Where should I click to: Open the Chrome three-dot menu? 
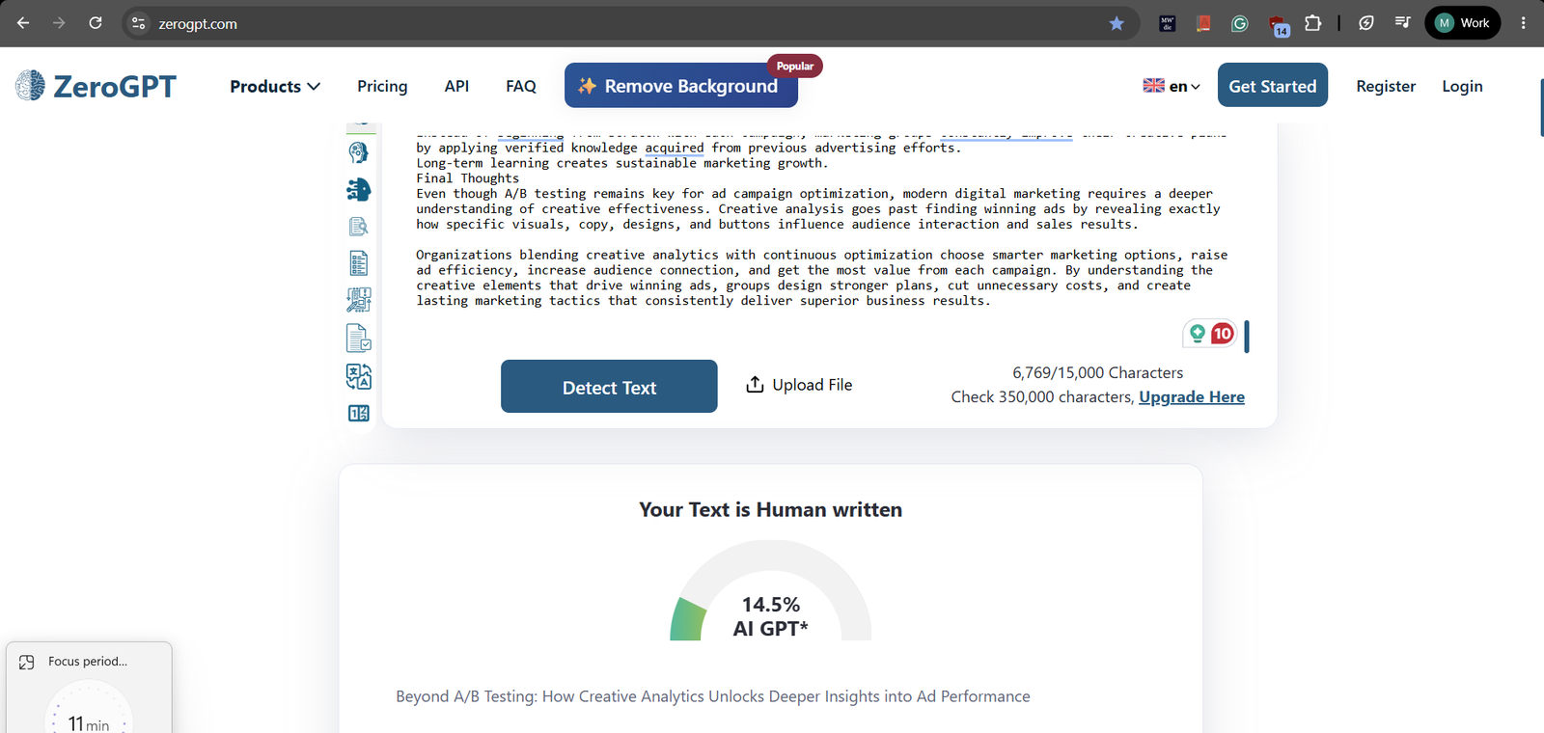pyautogui.click(x=1524, y=23)
